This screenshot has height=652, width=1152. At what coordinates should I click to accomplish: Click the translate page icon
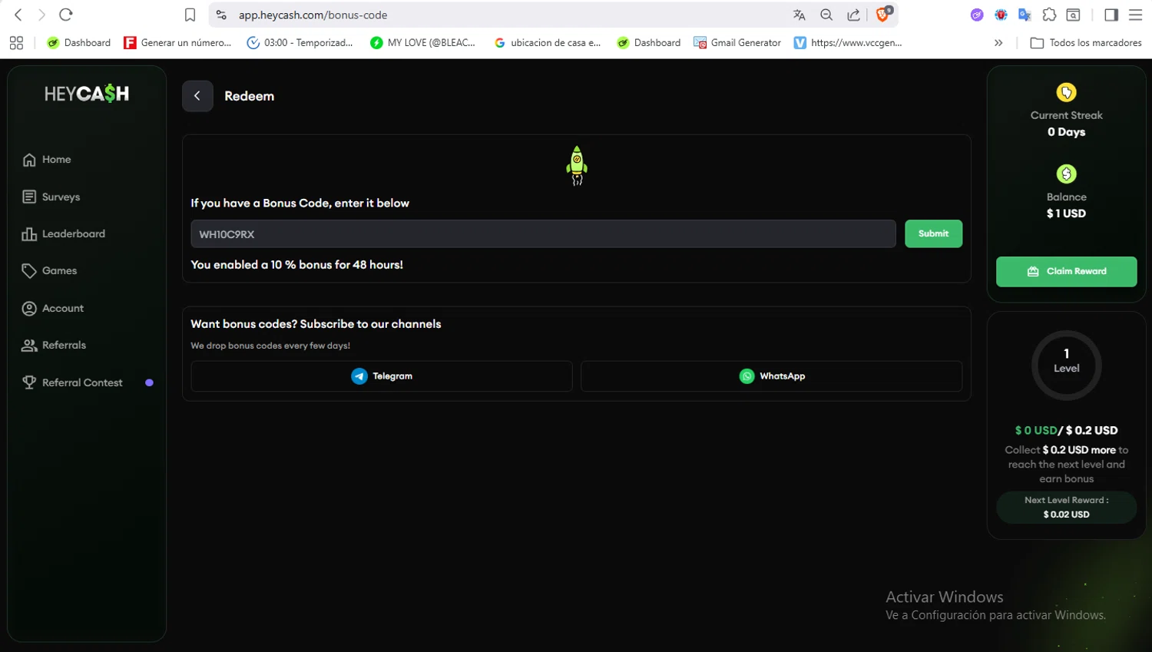click(x=799, y=15)
